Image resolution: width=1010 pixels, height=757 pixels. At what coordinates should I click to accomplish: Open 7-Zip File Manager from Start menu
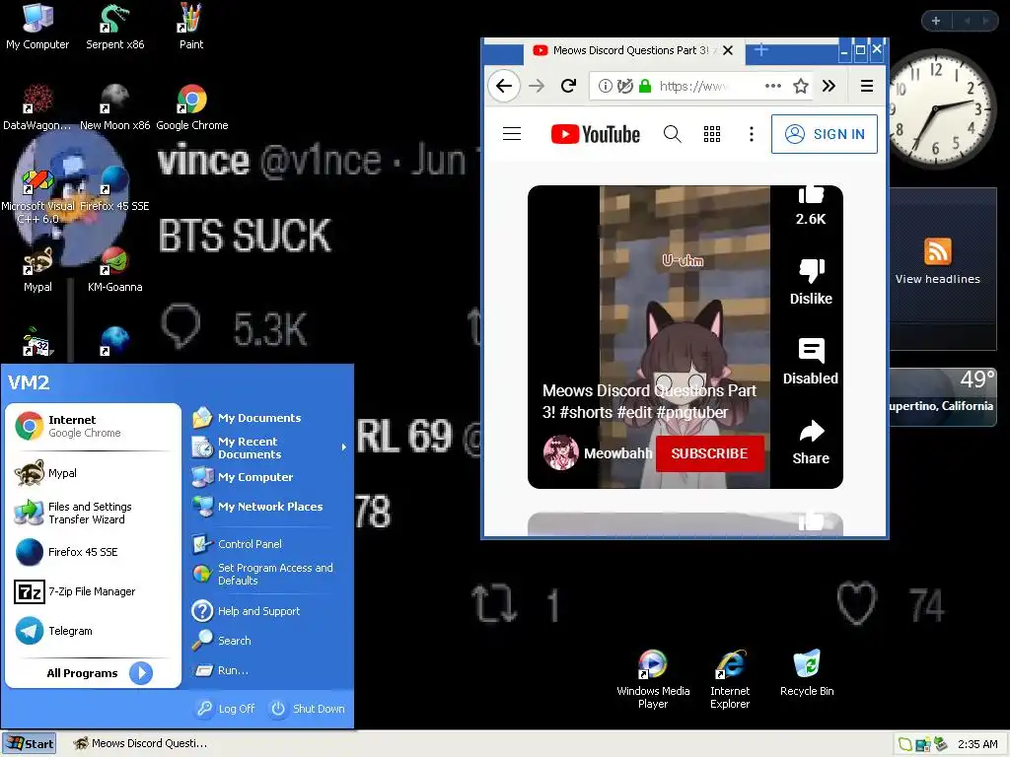click(93, 591)
